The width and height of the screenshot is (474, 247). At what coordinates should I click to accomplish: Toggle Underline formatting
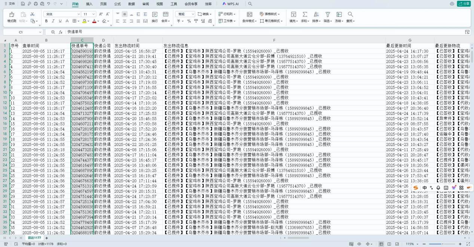pyautogui.click(x=60, y=21)
